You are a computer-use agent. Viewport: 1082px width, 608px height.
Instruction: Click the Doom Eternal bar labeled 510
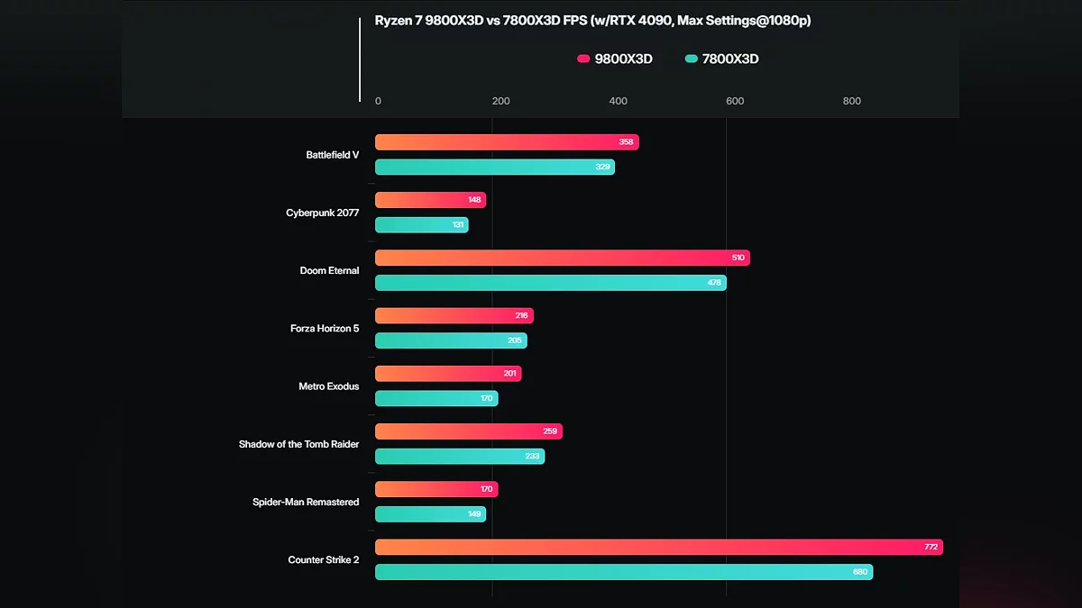[x=562, y=258]
